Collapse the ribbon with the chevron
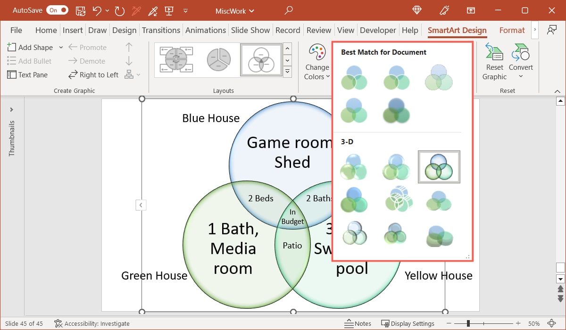This screenshot has width=566, height=330. click(557, 91)
